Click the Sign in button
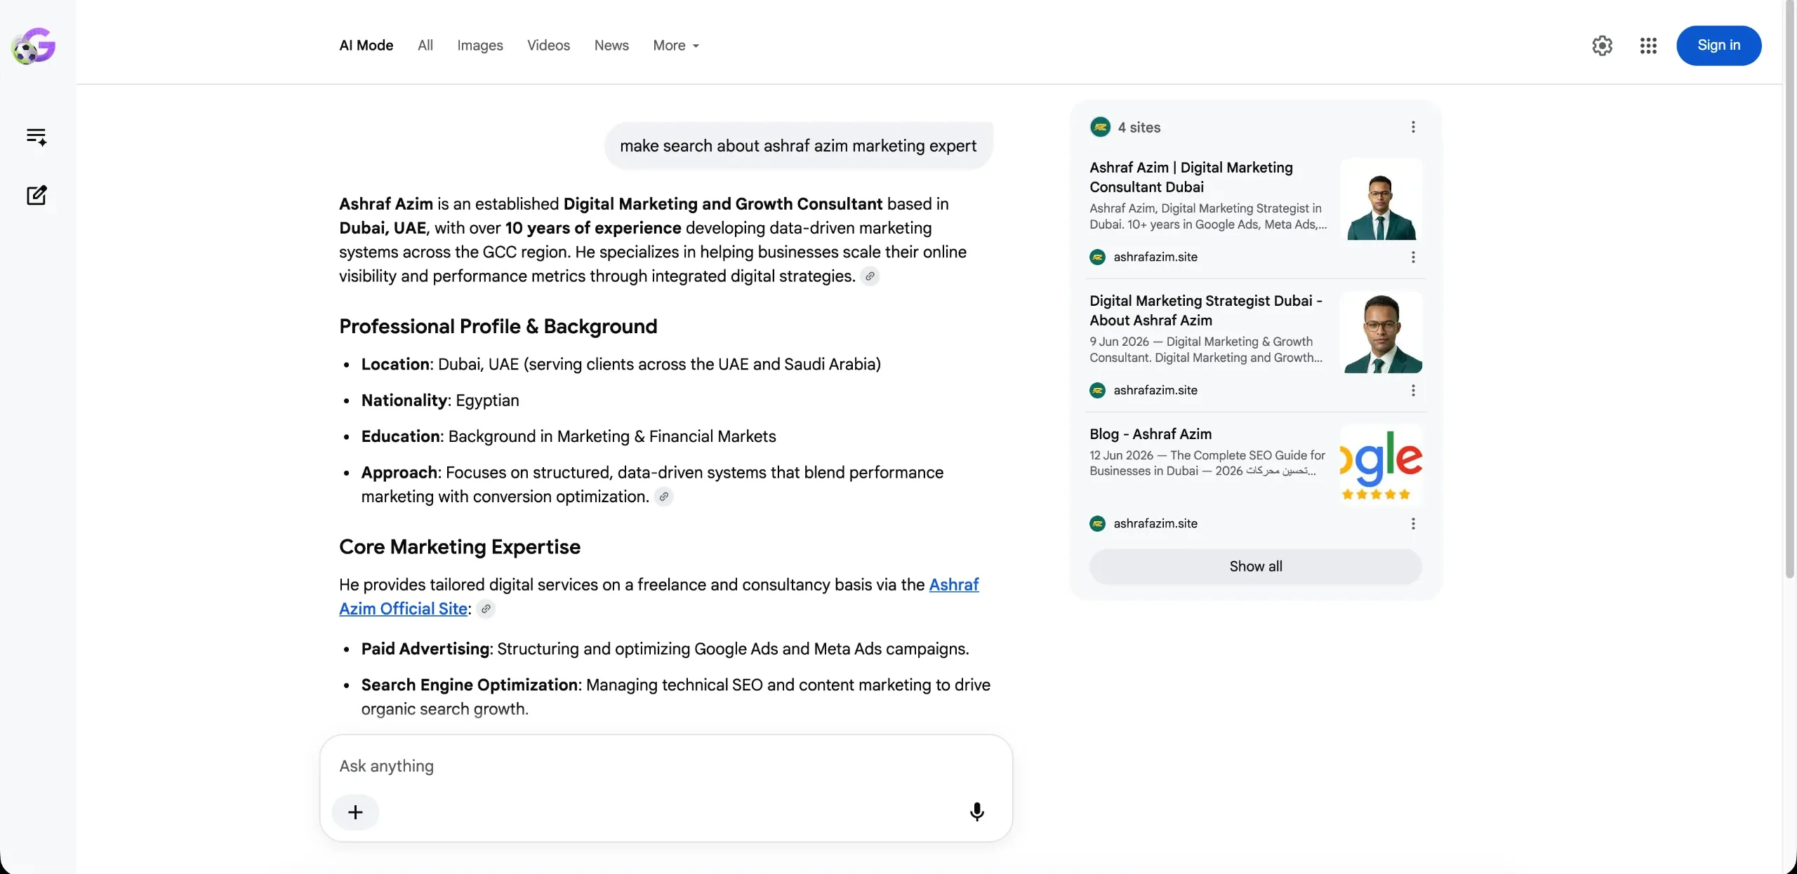 point(1718,46)
